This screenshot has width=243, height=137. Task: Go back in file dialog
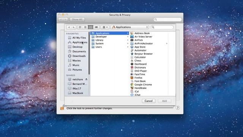coord(69,27)
